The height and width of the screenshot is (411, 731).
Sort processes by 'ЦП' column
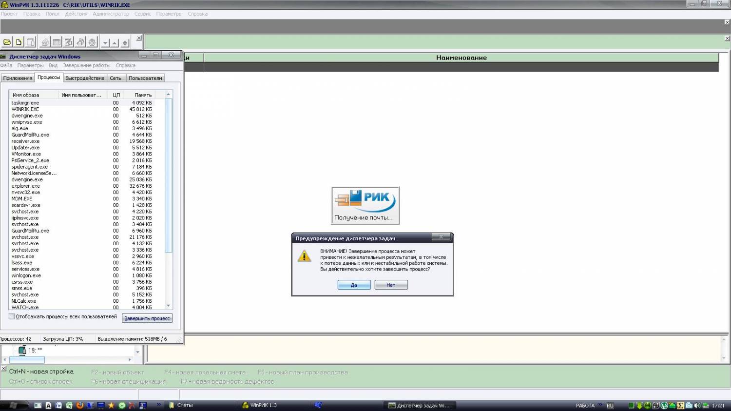116,95
